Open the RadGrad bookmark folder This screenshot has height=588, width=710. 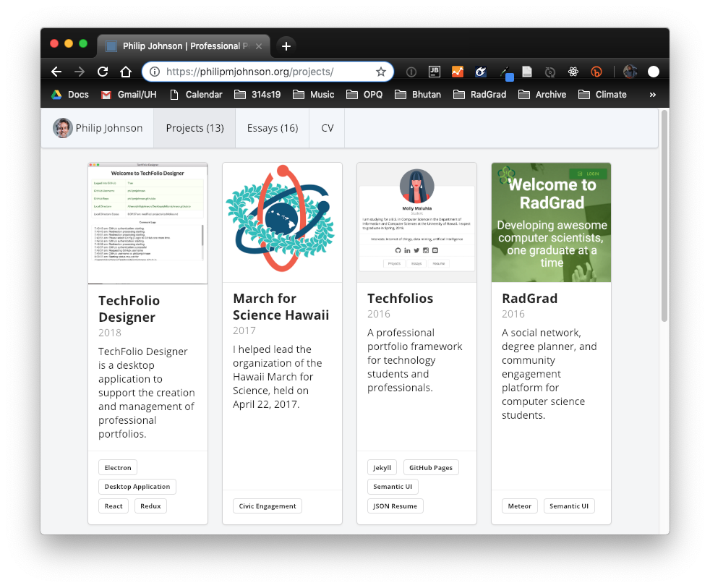(x=480, y=95)
